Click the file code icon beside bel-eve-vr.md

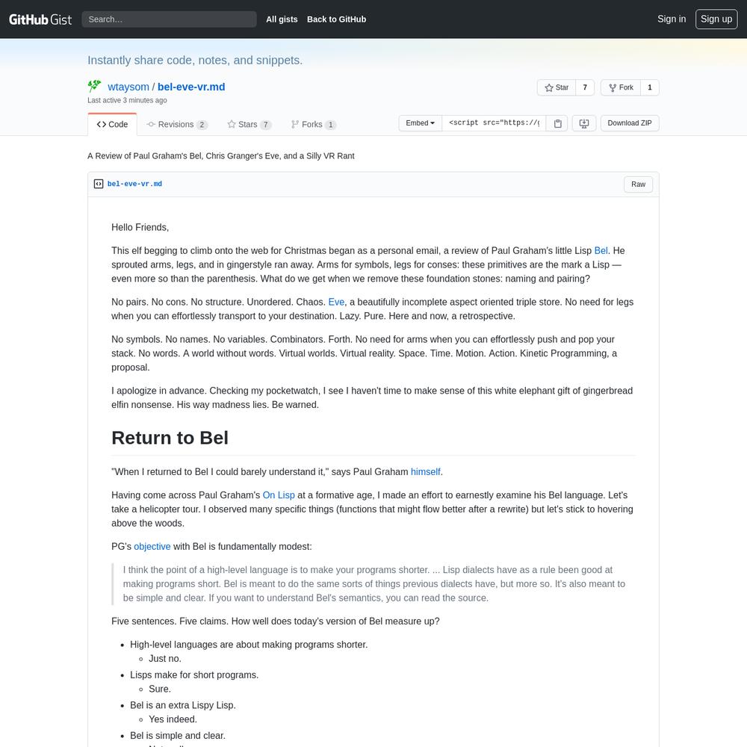coord(99,184)
